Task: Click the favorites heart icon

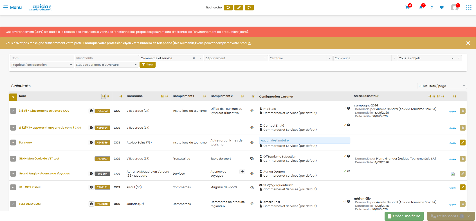Action: coord(442,8)
